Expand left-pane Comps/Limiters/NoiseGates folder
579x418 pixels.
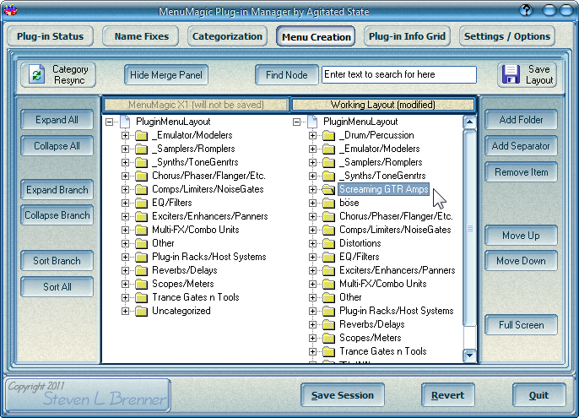pos(125,190)
